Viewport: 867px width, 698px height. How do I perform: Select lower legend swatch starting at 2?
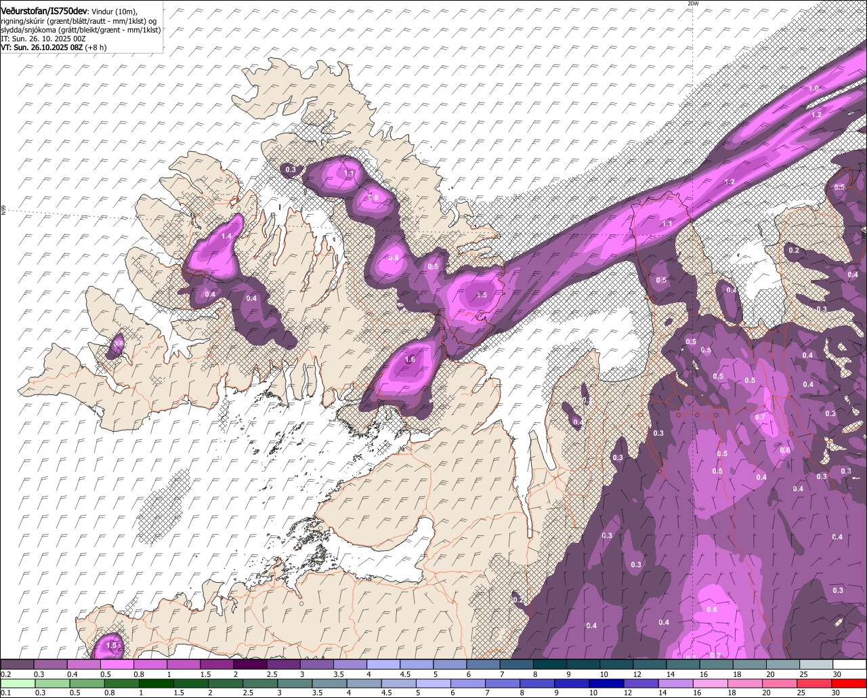[x=226, y=683]
